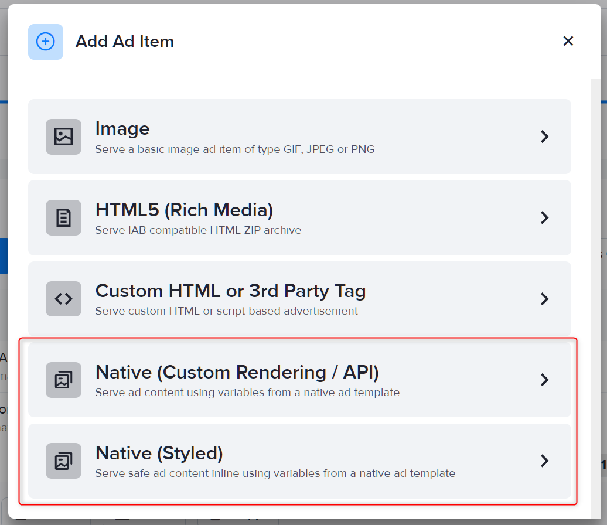
Task: Click the Add Ad Item dialog title
Action: pyautogui.click(x=124, y=41)
